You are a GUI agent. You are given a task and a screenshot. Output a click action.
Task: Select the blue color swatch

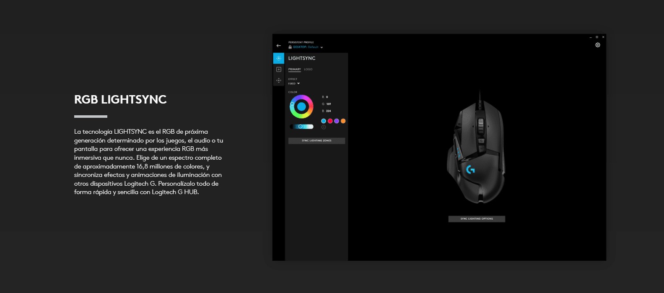coord(324,121)
